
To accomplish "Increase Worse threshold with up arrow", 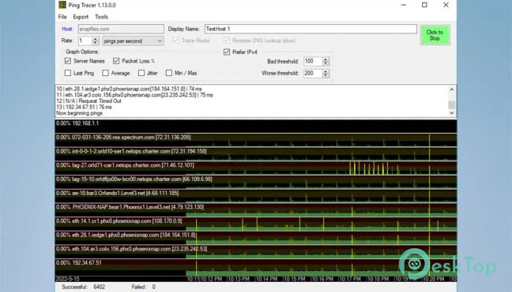I will point(325,72).
